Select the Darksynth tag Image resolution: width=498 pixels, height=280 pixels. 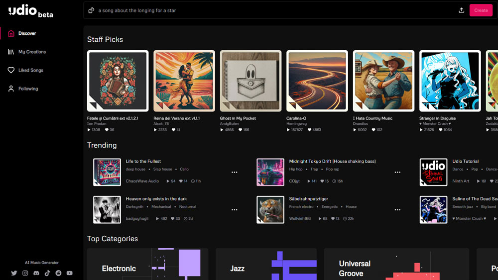[x=134, y=207]
